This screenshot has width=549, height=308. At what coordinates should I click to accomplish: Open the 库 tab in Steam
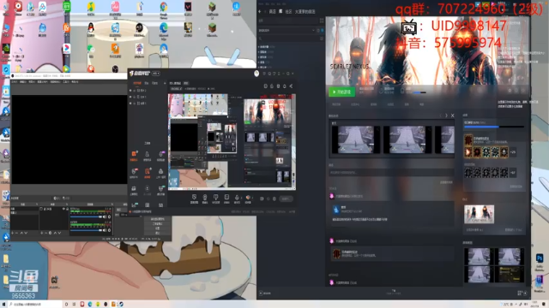click(x=281, y=11)
